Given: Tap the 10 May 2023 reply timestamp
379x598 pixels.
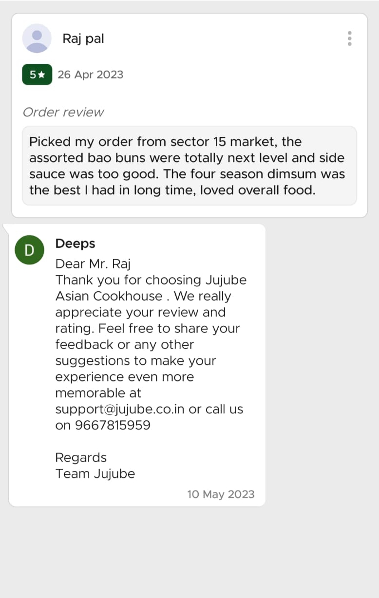Looking at the screenshot, I should click(x=221, y=494).
